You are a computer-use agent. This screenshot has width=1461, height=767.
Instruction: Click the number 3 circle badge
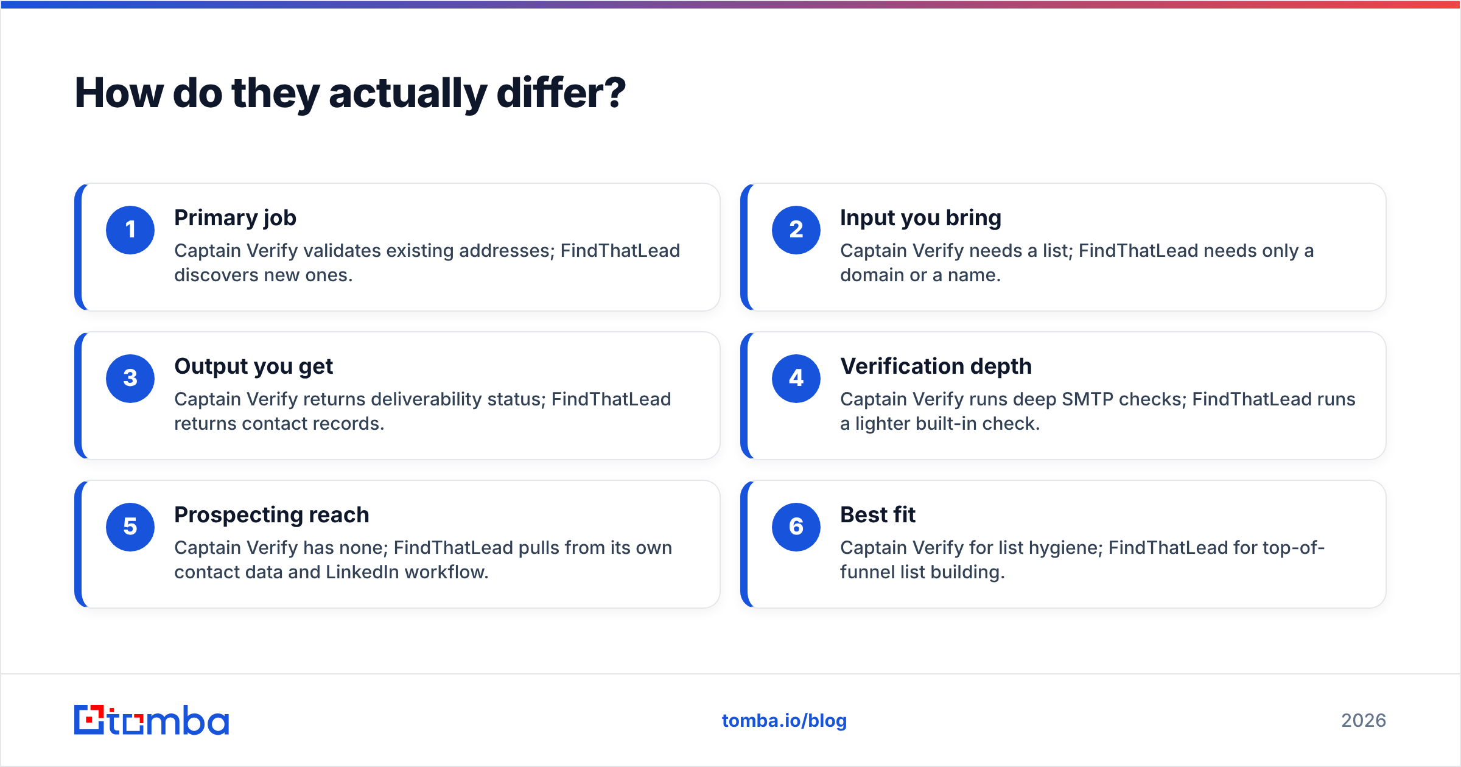point(130,379)
